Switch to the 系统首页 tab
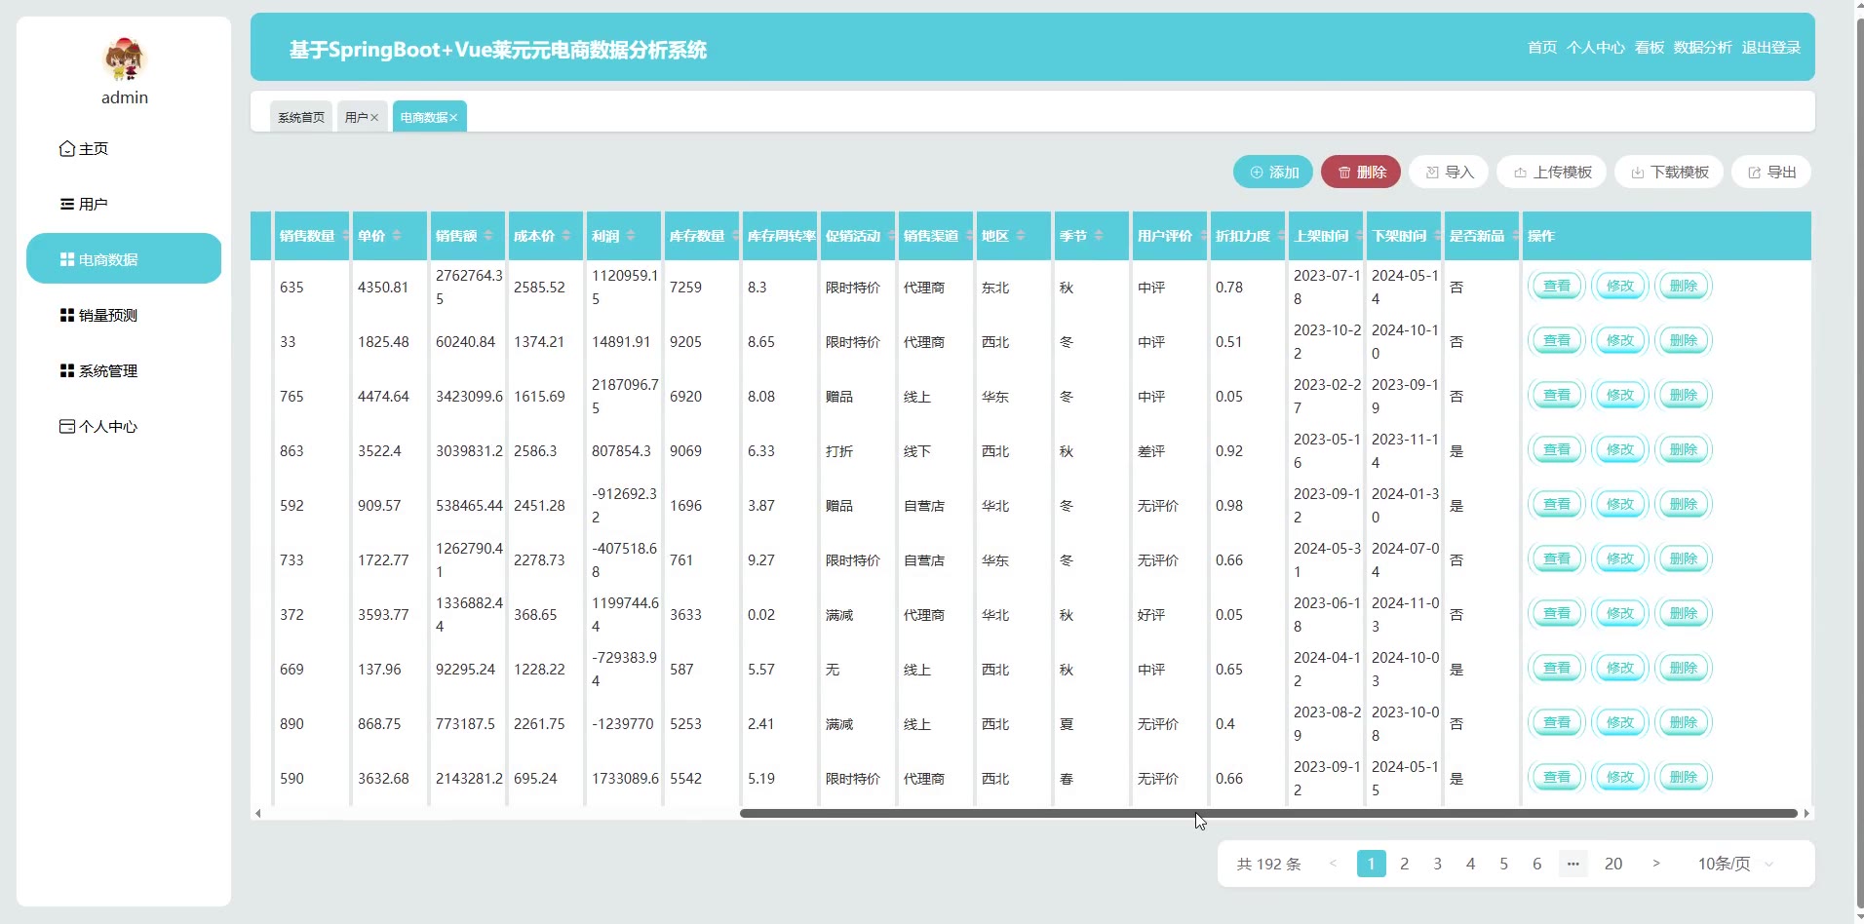Screen dimensions: 1864x924 click(301, 117)
